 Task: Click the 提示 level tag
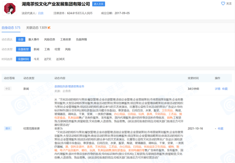pos(8,128)
